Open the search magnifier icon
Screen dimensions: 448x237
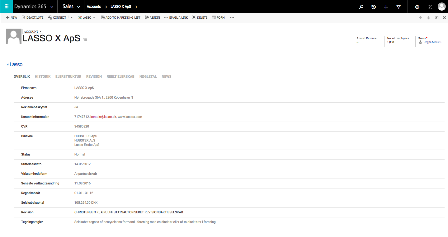tap(361, 7)
